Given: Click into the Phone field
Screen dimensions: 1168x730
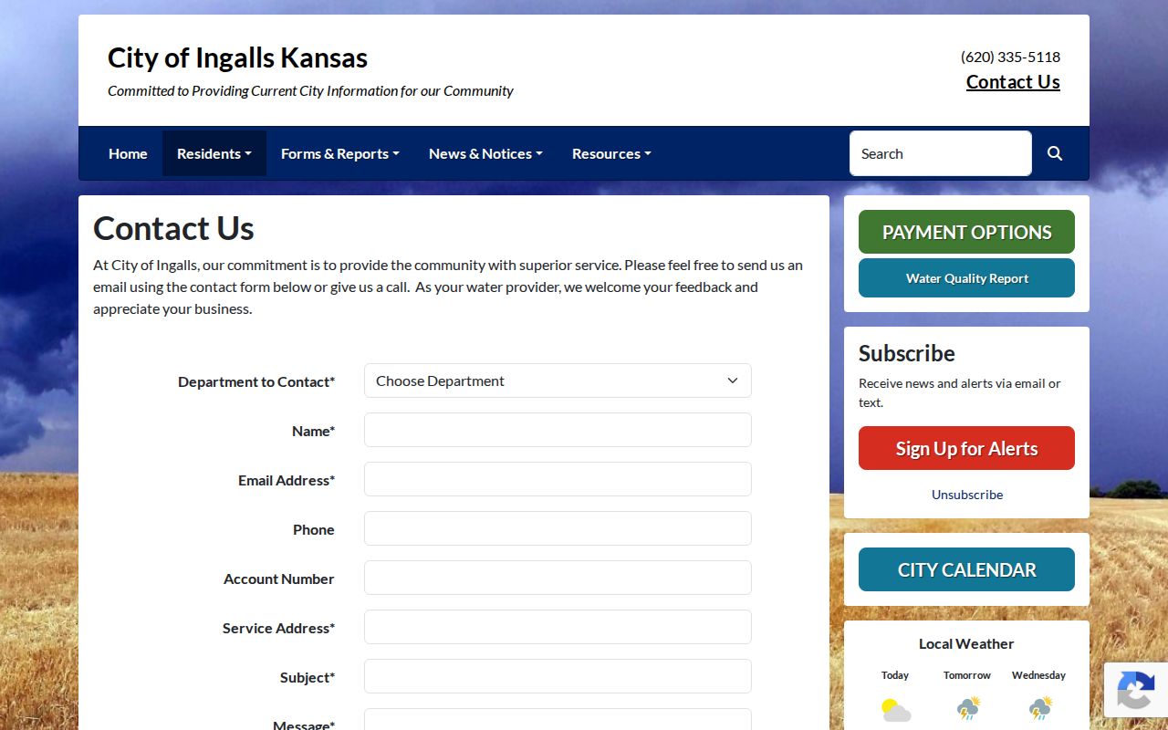Looking at the screenshot, I should (x=558, y=528).
